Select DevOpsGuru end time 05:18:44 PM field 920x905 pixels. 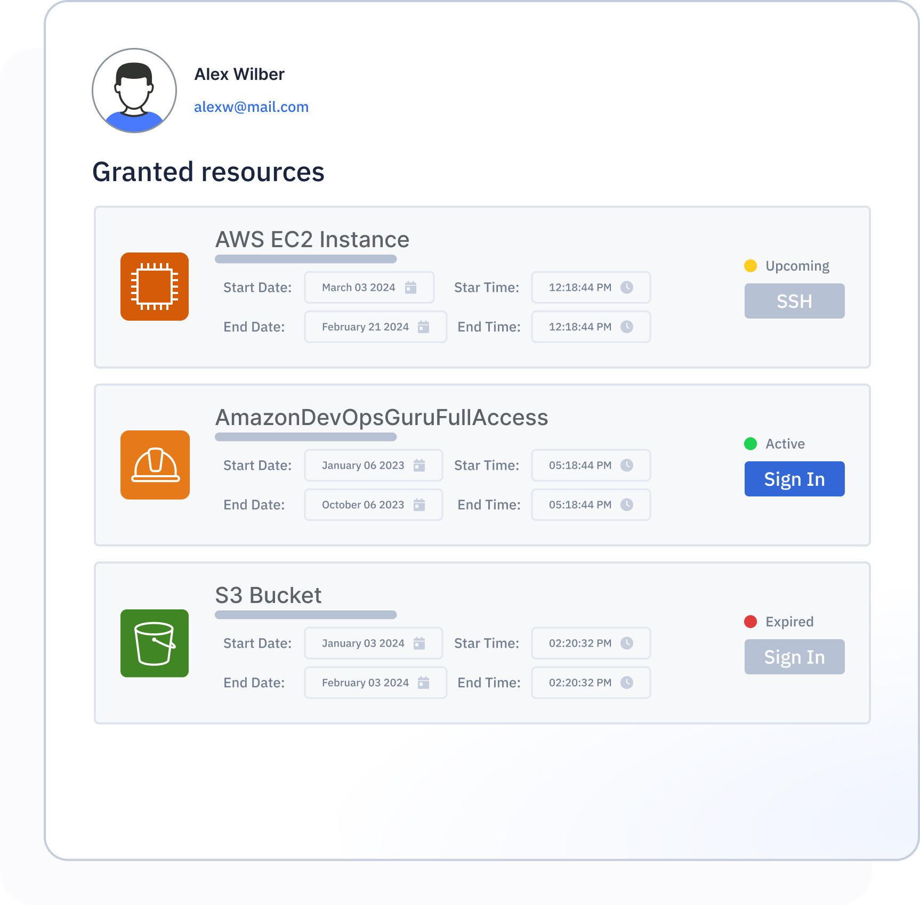[591, 505]
